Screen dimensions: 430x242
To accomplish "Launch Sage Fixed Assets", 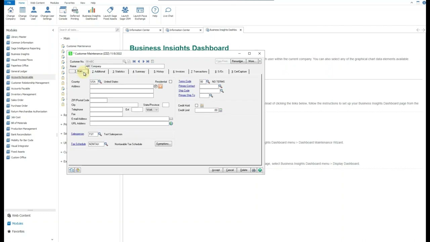I will click(110, 13).
